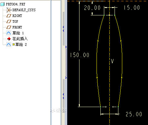Select the 草绘 1 sketch feature
148x125 pixels.
[18, 33]
